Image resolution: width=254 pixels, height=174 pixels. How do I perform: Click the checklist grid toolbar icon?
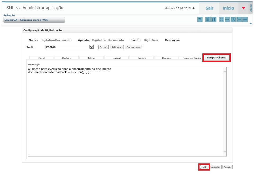click(x=221, y=19)
